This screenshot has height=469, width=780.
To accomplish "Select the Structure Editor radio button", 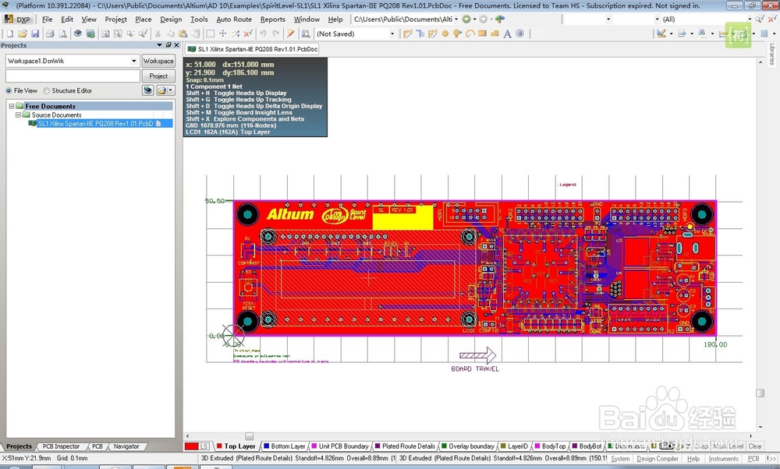I will [46, 91].
